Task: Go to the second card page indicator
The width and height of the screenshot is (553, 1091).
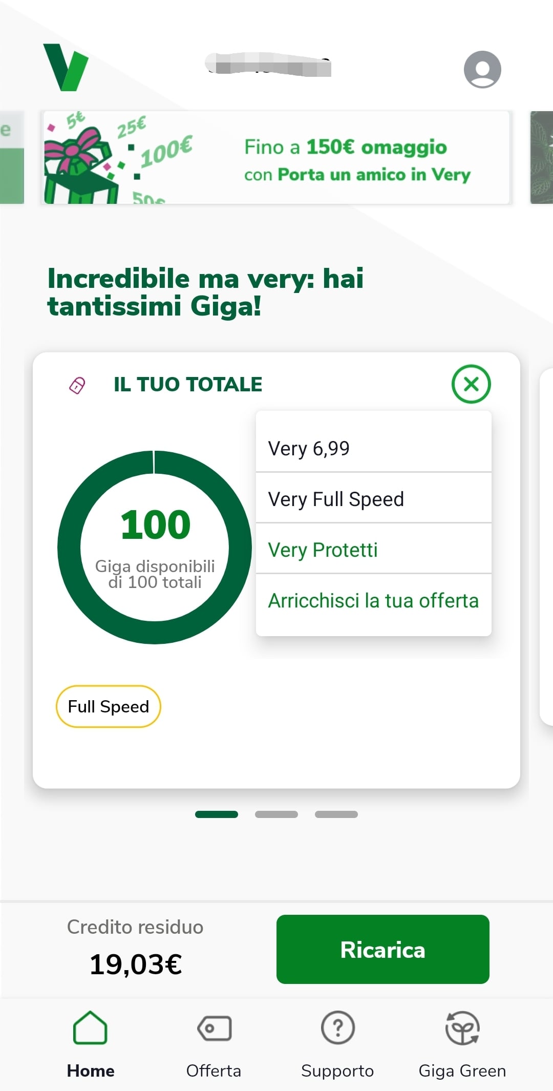Action: click(276, 814)
